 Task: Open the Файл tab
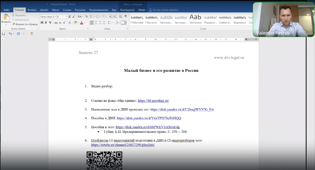tap(6, 10)
